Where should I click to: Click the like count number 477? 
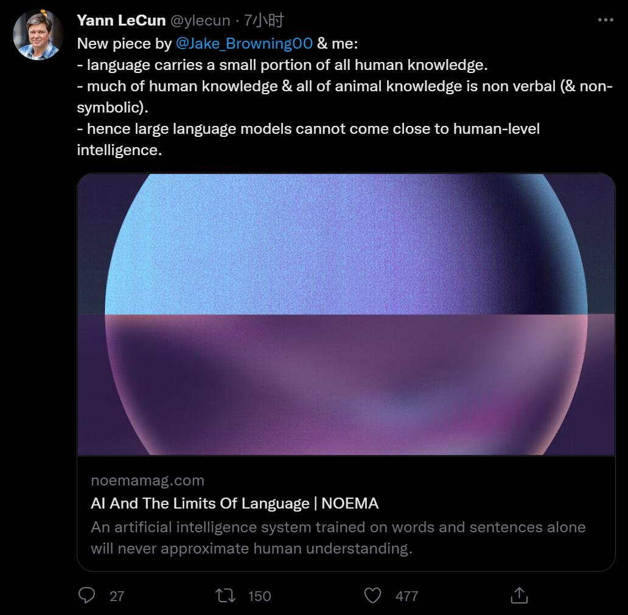coord(408,596)
